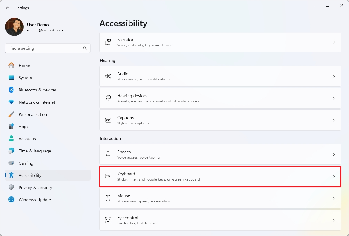Click the Keyboard icon in Interaction
The width and height of the screenshot is (349, 236).
(x=108, y=176)
